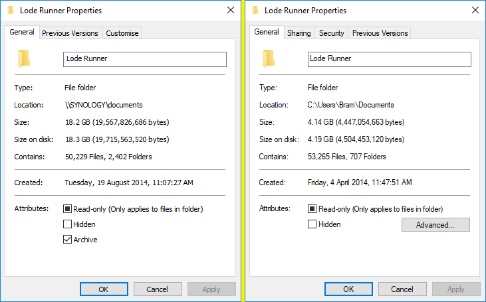Switch to the Customise tab
Viewport: 486px width, 302px height.
coord(122,33)
